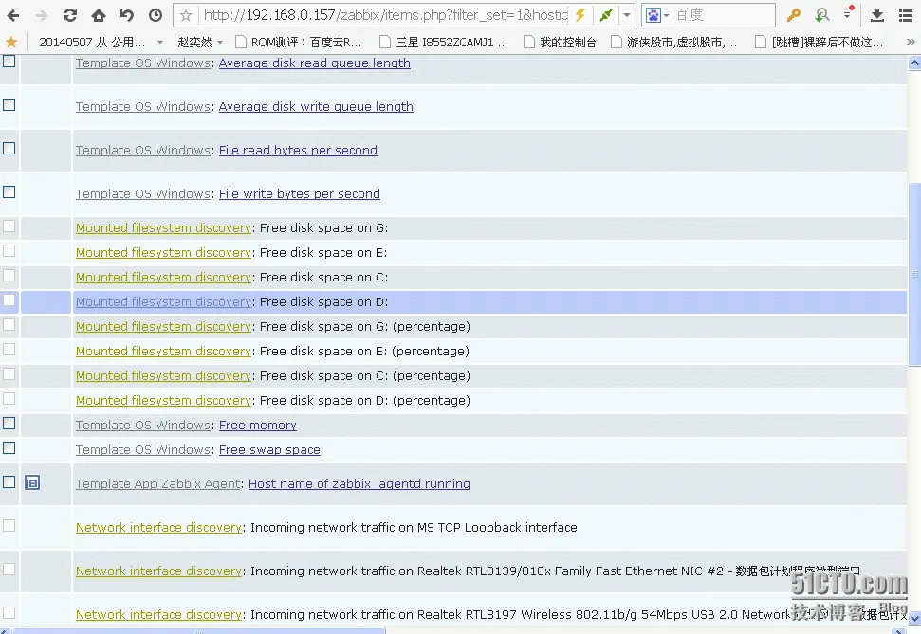Open the Baidu search engine selector
Image resolution: width=921 pixels, height=634 pixels.
tap(657, 15)
